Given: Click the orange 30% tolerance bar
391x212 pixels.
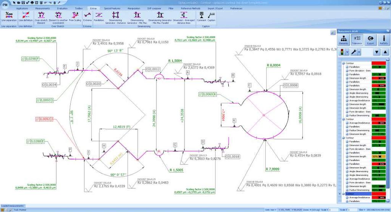Looking at the screenshot, I should coord(378,156).
